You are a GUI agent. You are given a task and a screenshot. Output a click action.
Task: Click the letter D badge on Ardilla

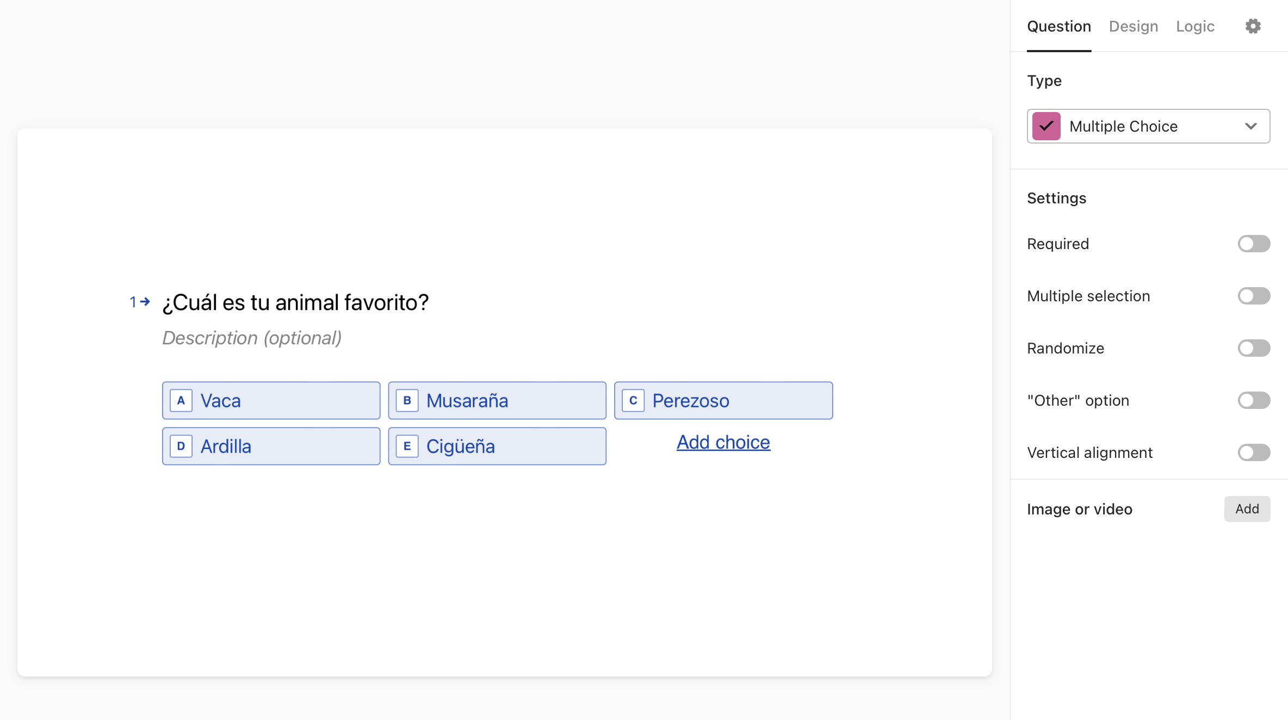(181, 446)
